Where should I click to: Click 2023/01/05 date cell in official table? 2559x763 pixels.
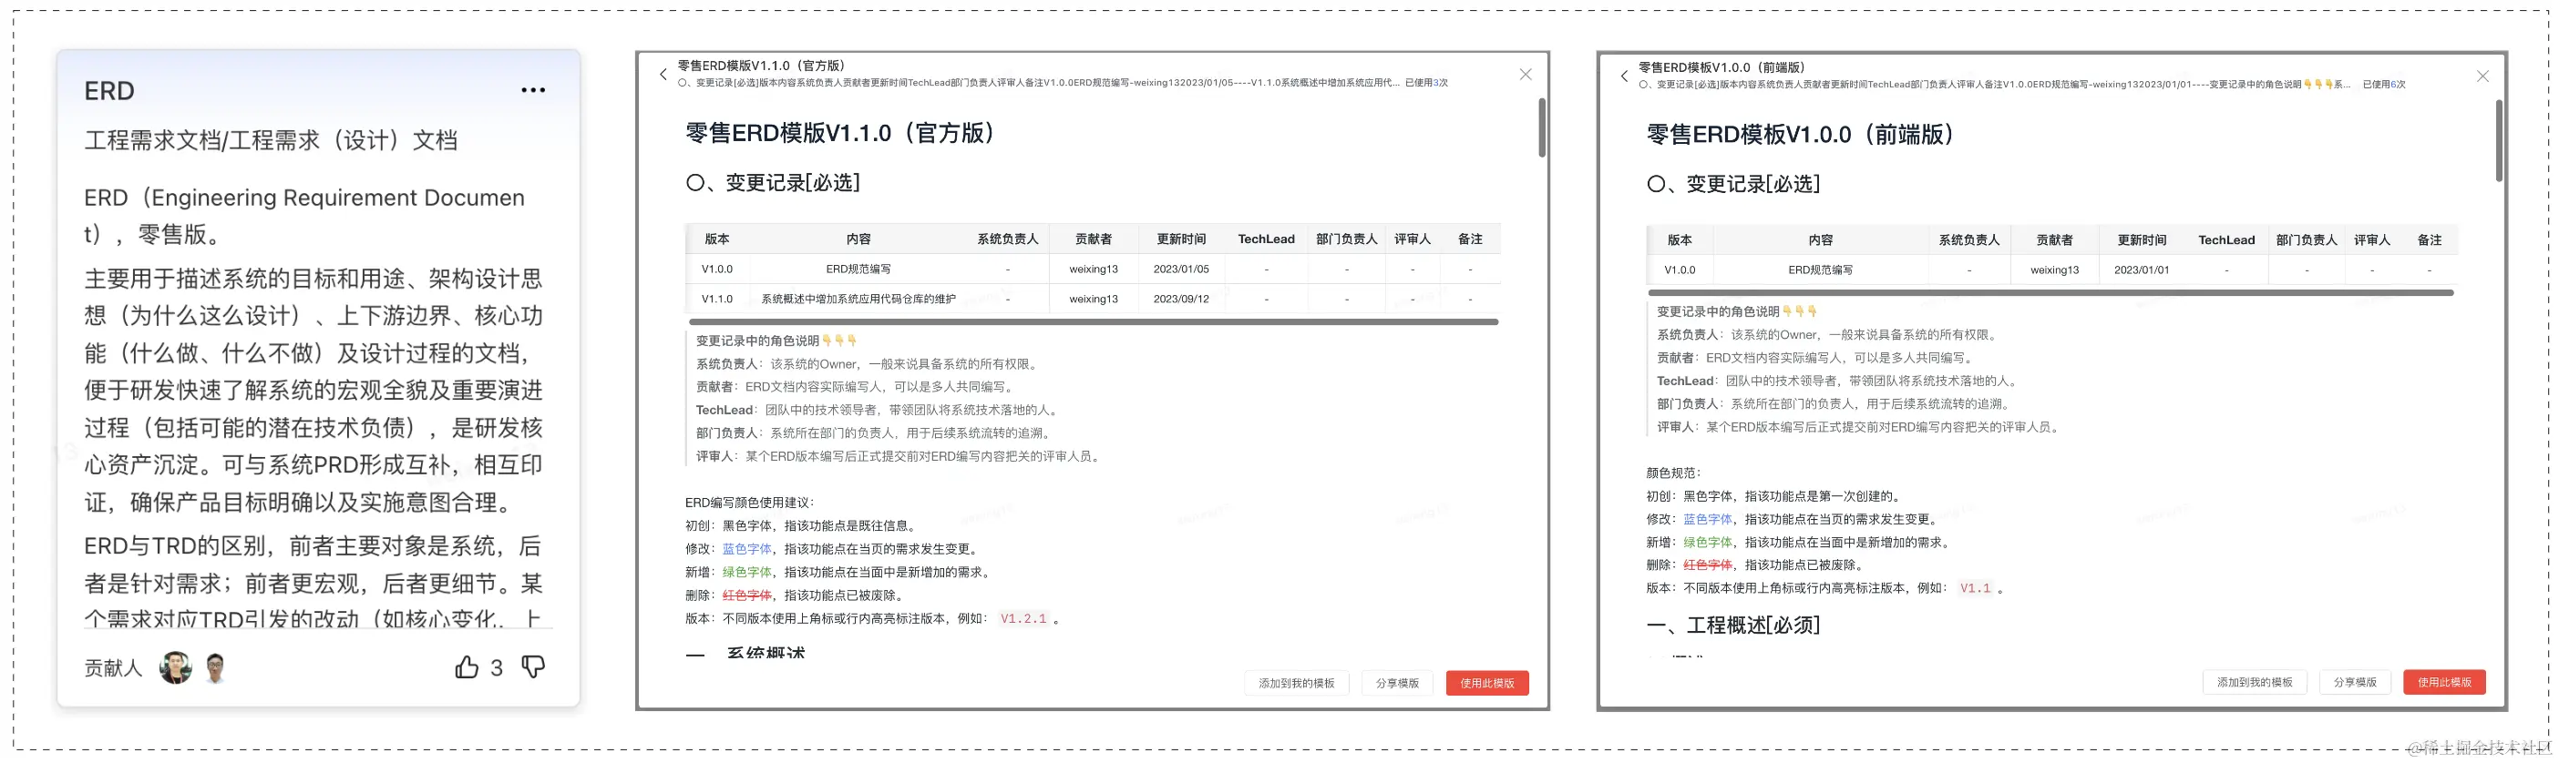point(1181,269)
